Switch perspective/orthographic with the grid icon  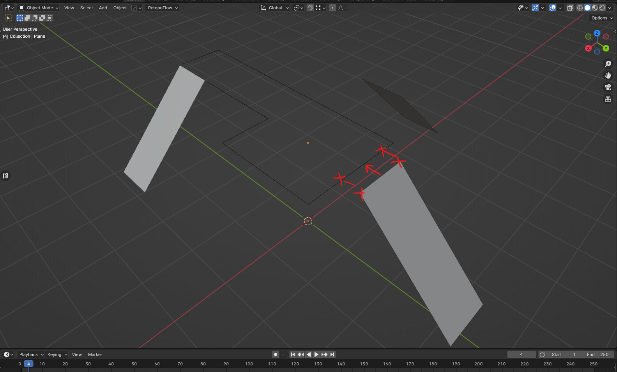608,99
